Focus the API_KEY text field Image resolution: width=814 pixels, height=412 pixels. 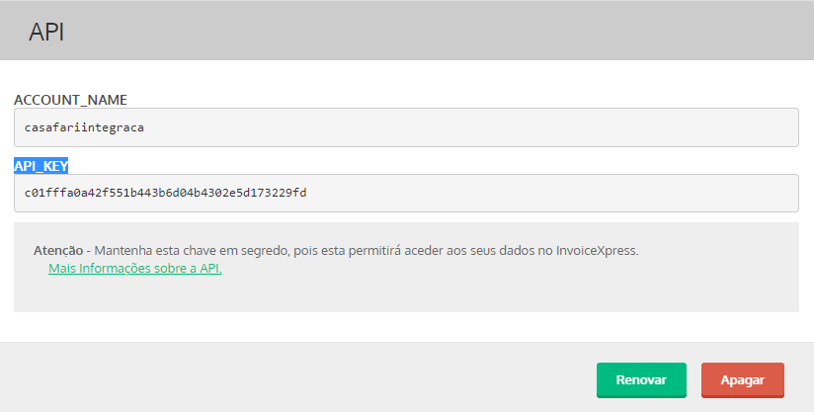click(405, 193)
